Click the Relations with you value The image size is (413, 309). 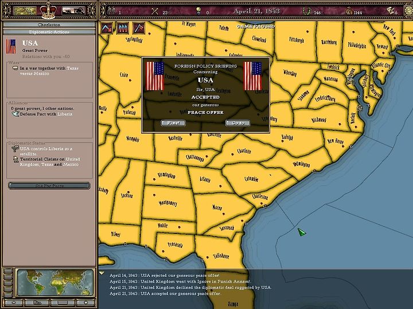coord(46,57)
